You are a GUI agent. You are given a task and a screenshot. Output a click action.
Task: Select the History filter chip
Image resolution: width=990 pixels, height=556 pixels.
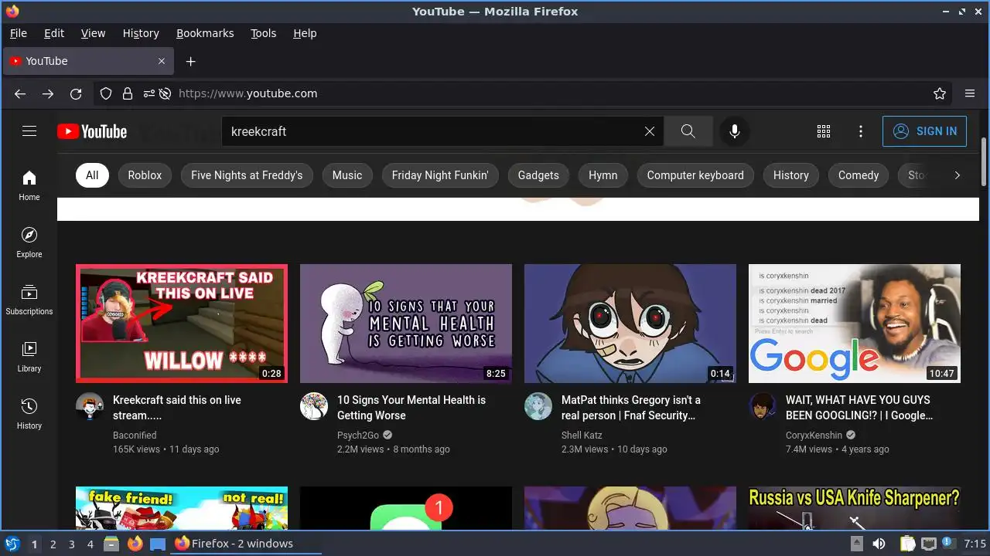[791, 175]
